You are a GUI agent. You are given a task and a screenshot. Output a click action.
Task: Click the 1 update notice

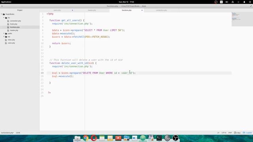tap(247, 133)
